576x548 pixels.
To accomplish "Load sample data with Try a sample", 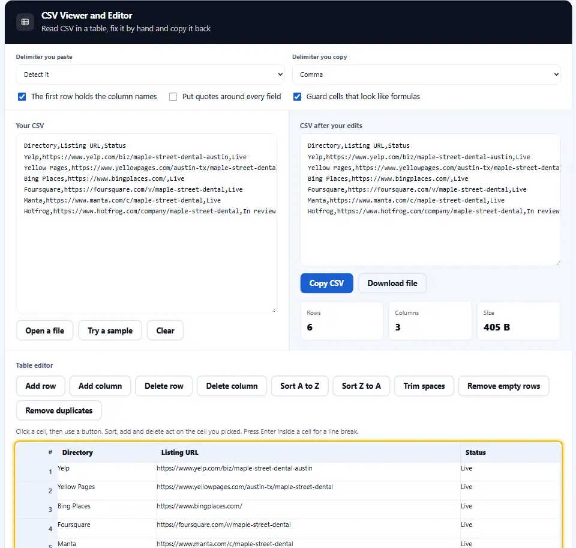I will [110, 330].
